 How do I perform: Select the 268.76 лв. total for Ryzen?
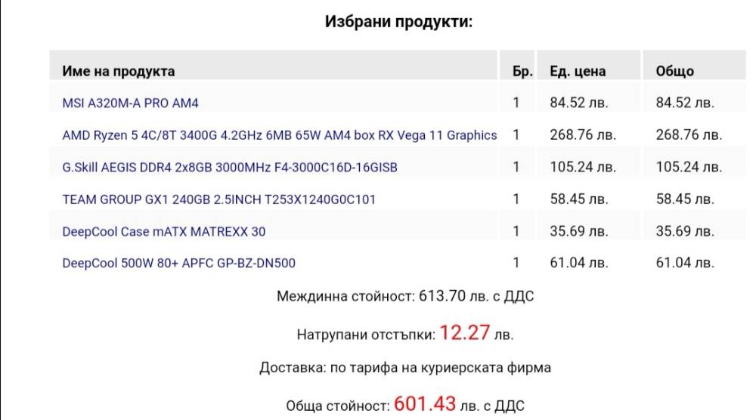[x=689, y=135]
